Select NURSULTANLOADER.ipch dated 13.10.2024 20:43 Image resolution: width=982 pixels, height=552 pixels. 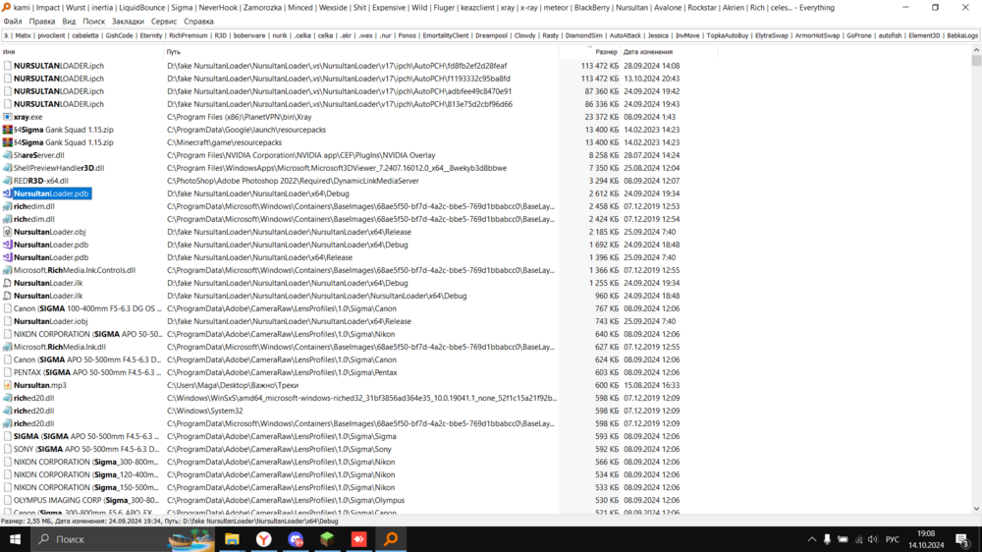coord(59,79)
